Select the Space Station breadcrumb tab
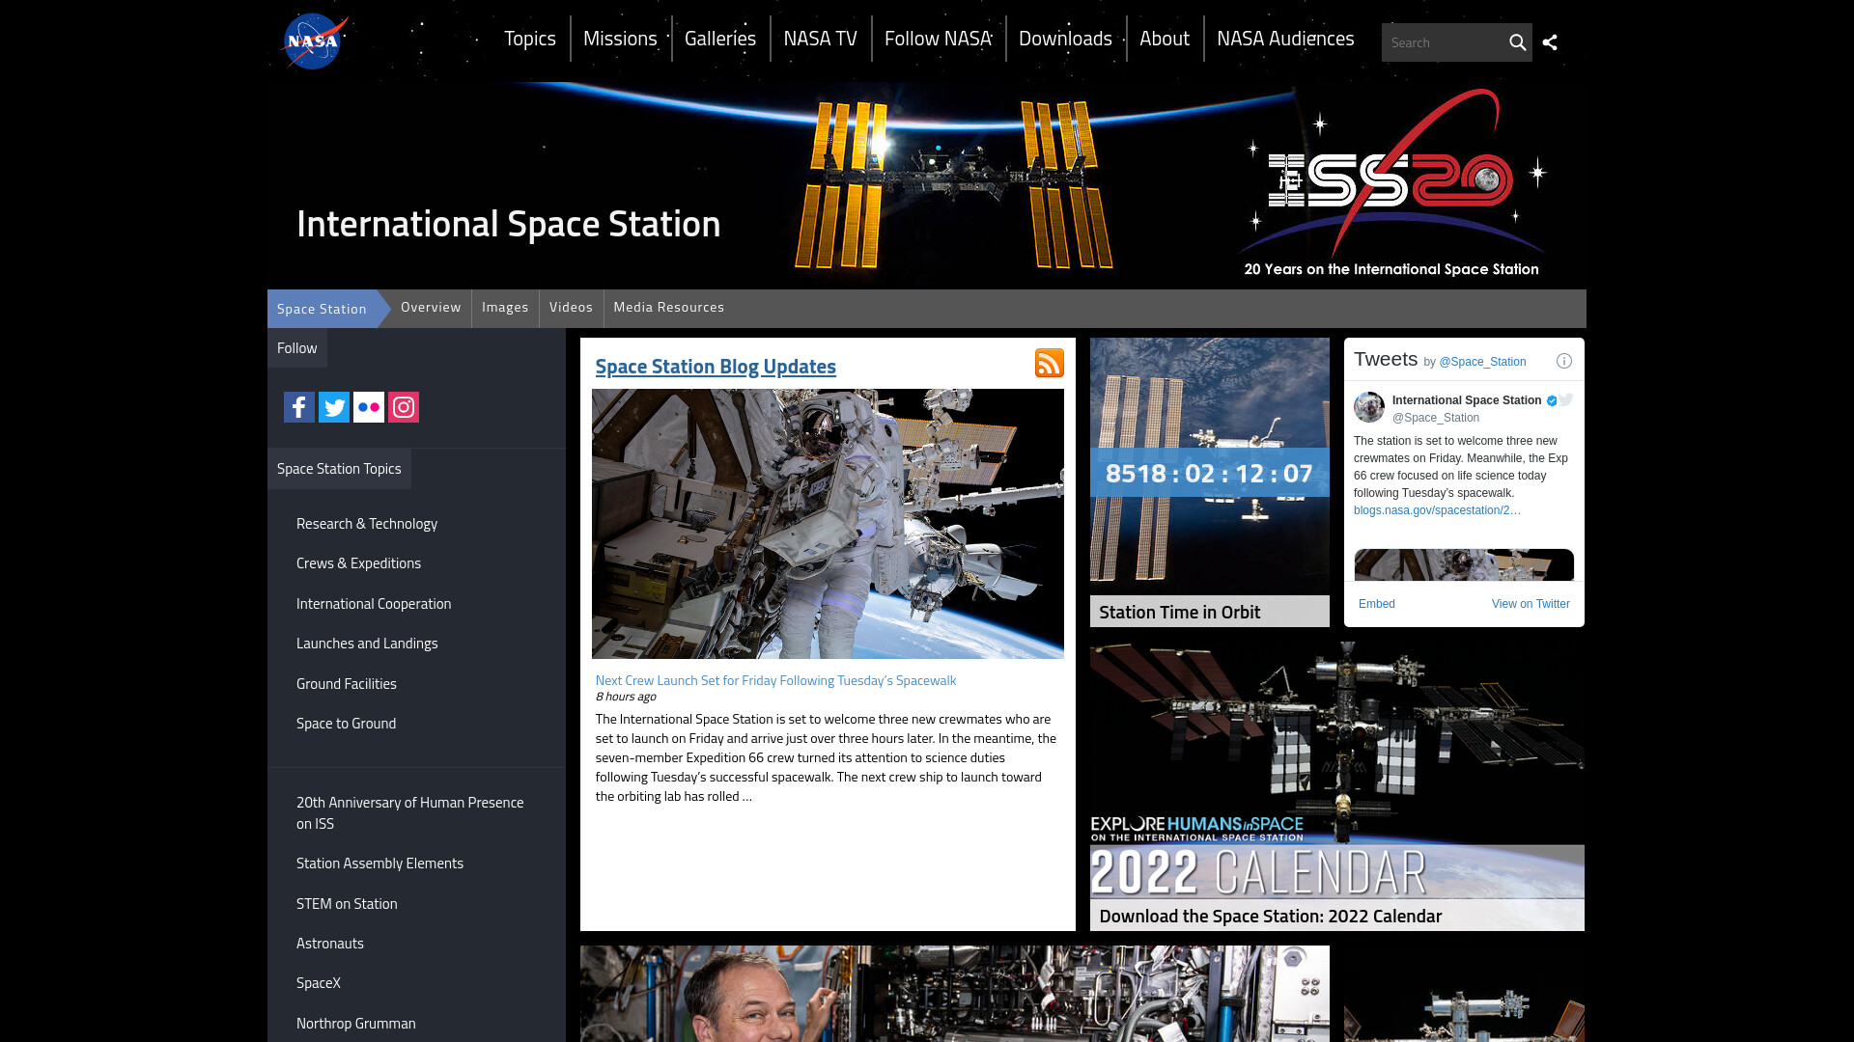The image size is (1854, 1042). click(x=322, y=309)
